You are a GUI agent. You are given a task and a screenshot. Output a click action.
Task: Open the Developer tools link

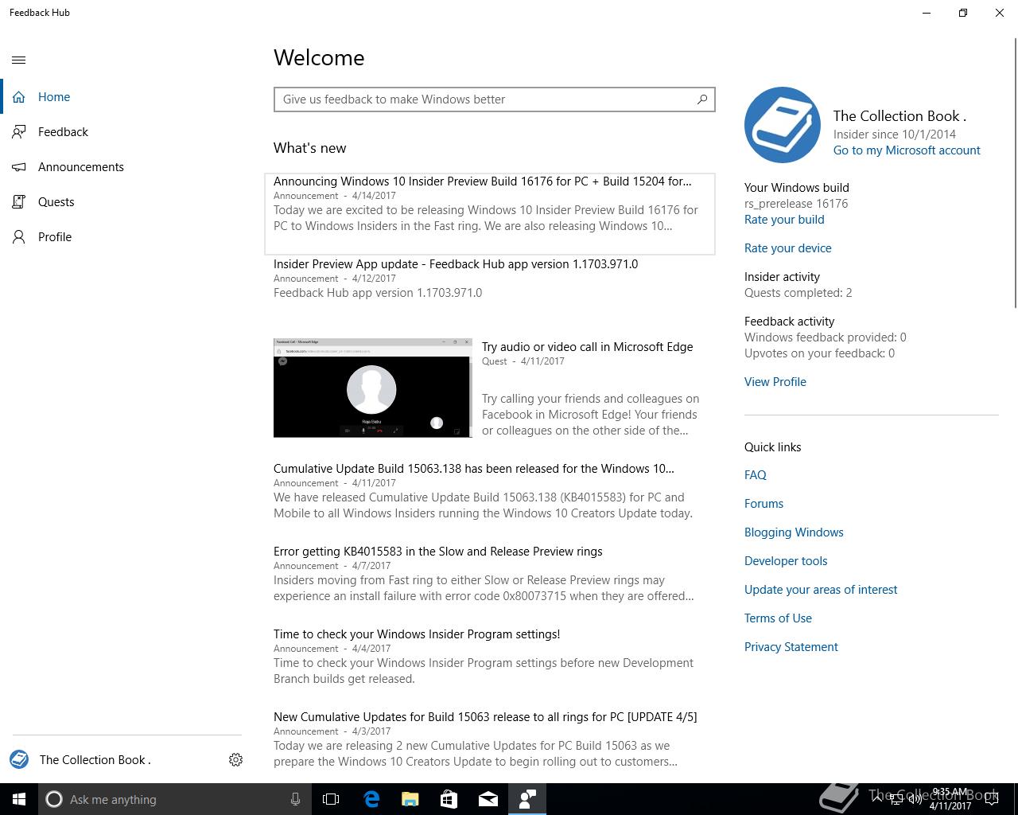(786, 561)
